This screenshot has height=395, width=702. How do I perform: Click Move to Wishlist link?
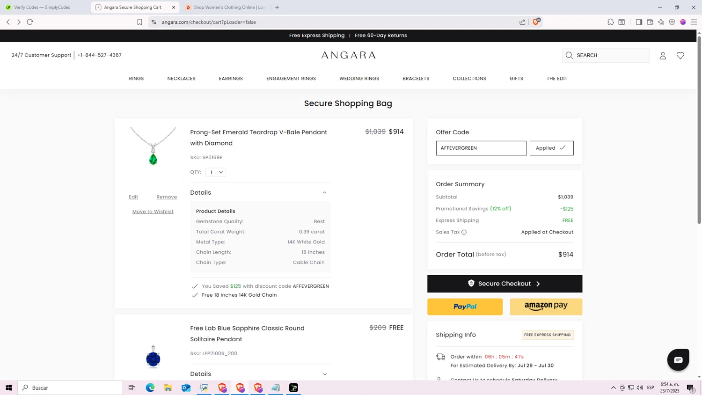153,212
